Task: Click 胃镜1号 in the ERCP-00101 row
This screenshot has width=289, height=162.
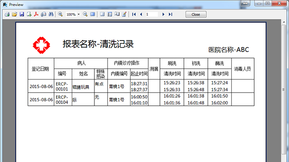Action: 117,86
